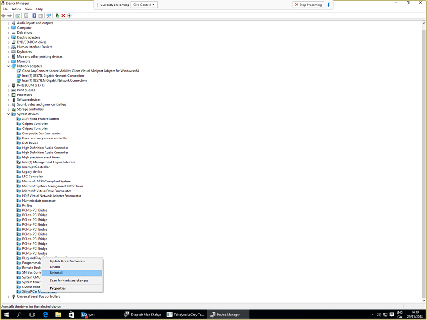
Task: Click the back navigation arrow icon
Action: click(x=3, y=15)
